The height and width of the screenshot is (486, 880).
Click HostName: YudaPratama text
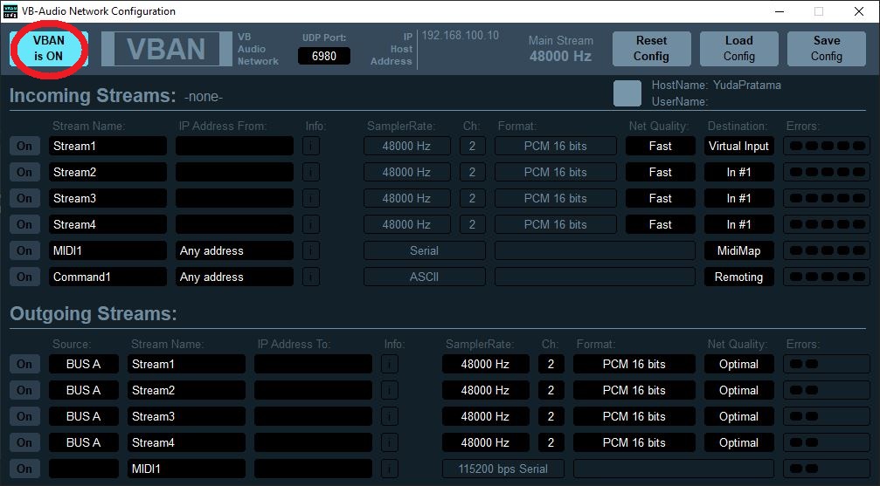[x=716, y=86]
